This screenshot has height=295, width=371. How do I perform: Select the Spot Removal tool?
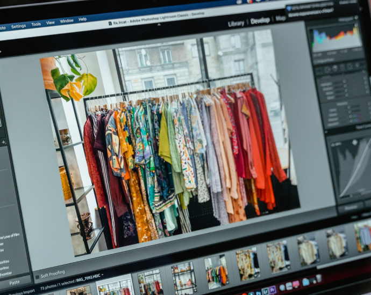tap(327, 70)
